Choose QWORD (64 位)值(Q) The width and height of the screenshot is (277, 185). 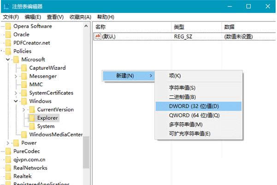point(199,116)
